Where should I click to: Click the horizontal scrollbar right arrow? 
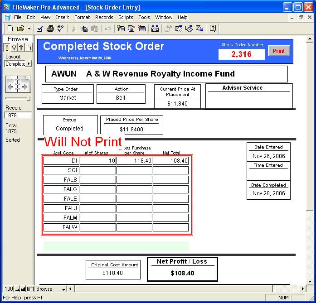[303, 289]
